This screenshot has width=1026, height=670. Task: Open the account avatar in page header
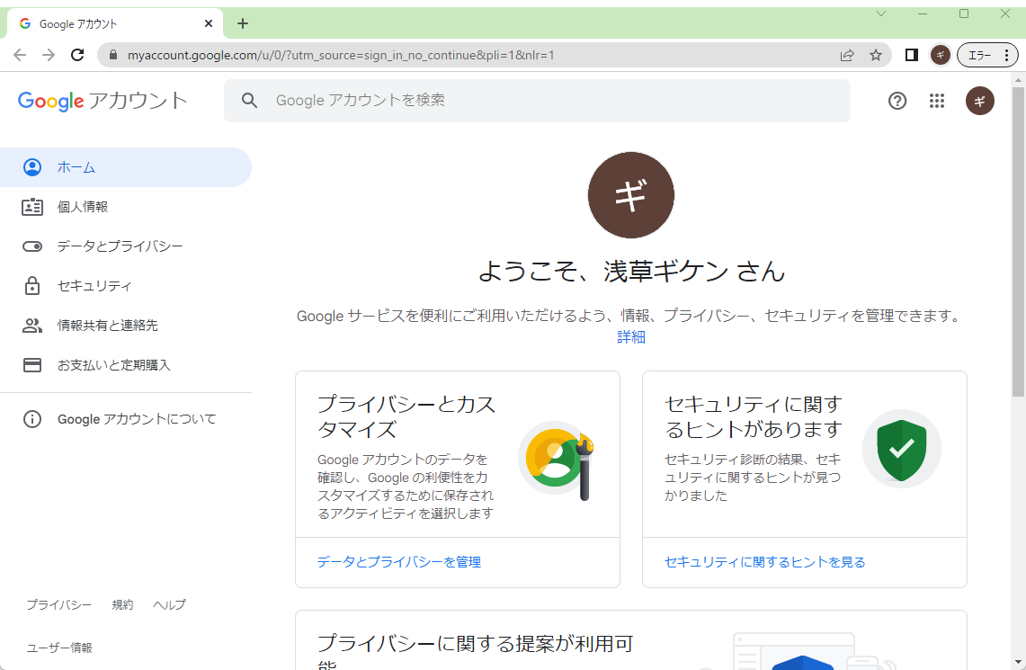(x=979, y=101)
